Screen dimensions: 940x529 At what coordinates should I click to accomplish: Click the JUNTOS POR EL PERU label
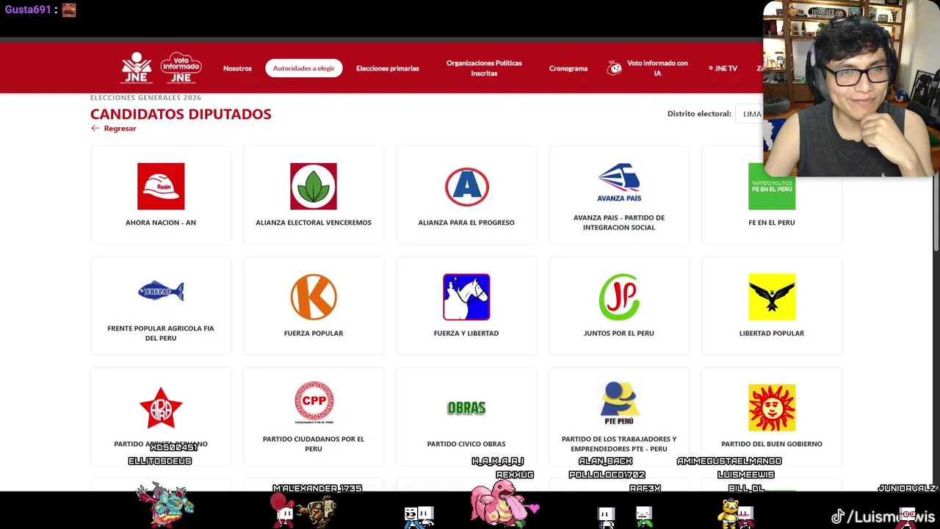tap(619, 334)
